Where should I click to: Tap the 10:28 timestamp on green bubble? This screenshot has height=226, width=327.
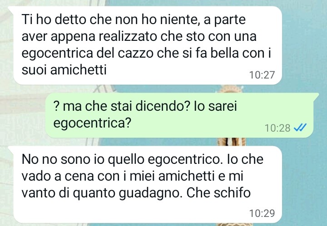click(x=277, y=128)
